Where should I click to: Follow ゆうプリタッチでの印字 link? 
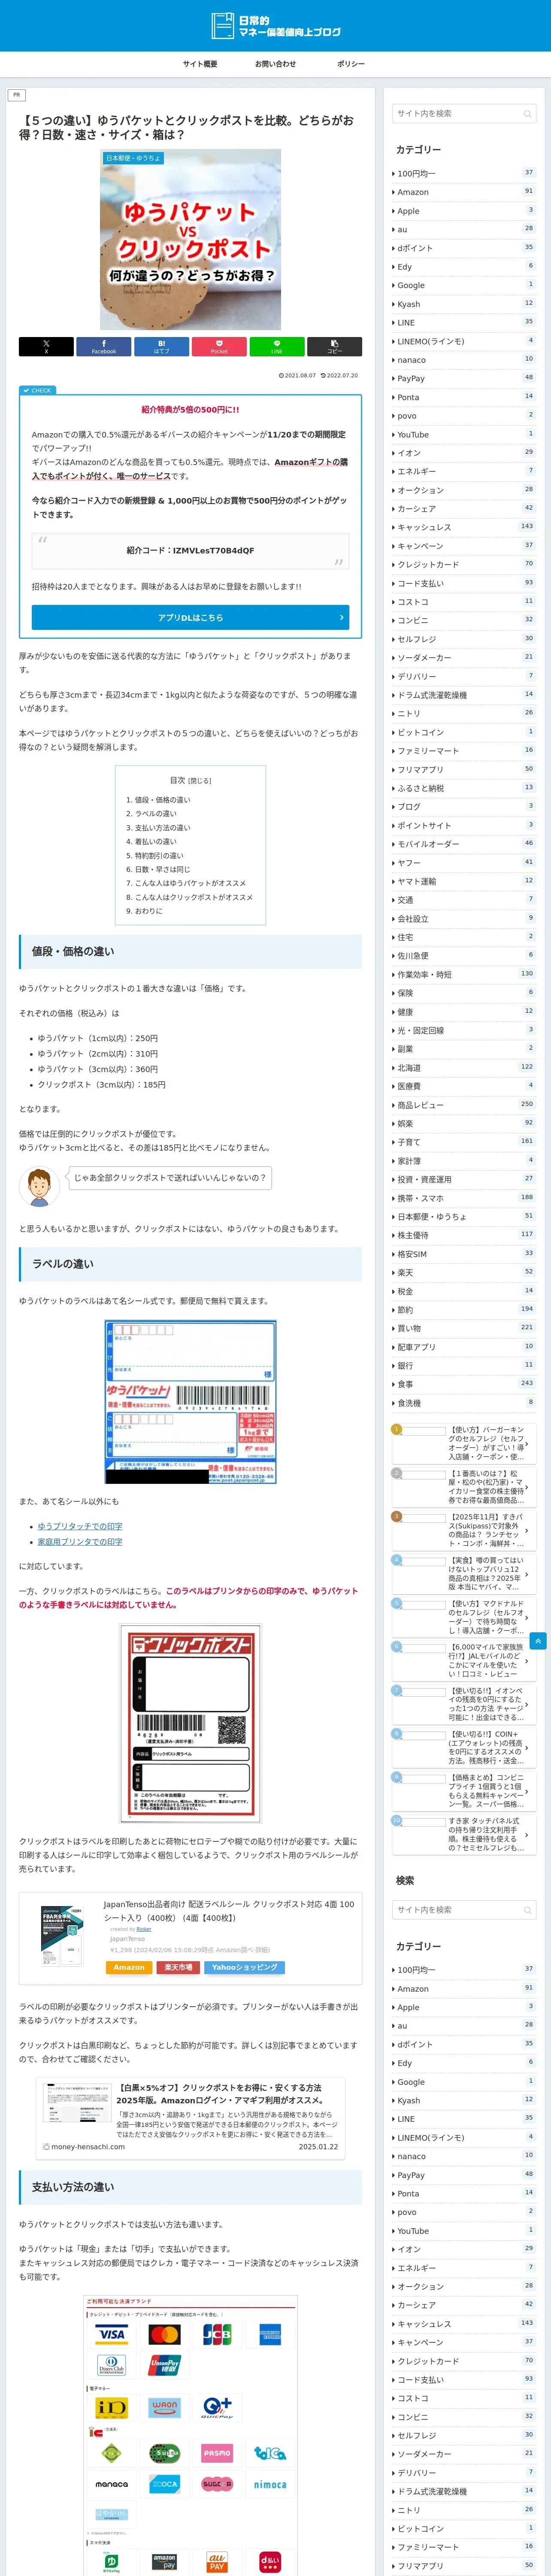tap(80, 1526)
